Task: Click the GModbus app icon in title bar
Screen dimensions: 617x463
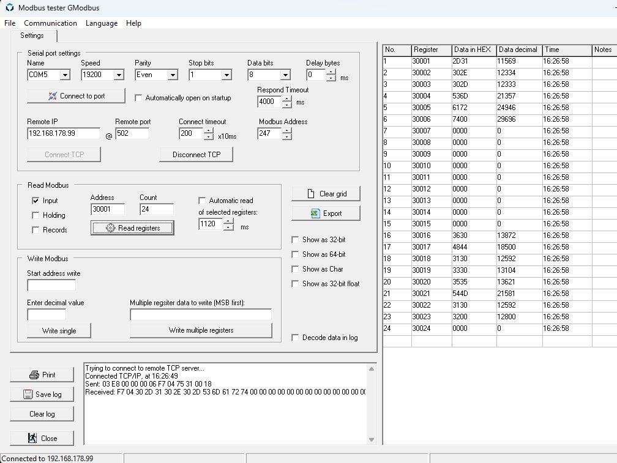Action: click(x=9, y=8)
